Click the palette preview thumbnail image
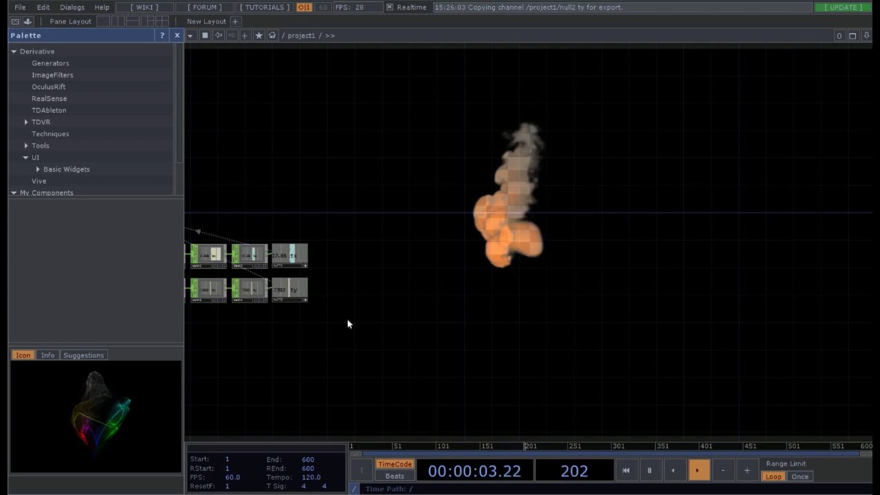This screenshot has height=495, width=880. tap(96, 417)
